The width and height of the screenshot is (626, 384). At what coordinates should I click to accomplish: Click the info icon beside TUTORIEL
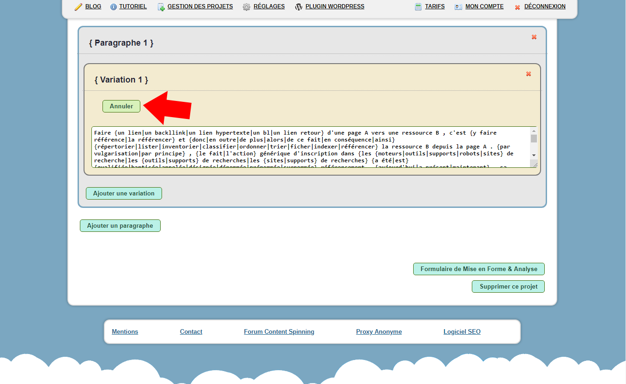coord(114,7)
